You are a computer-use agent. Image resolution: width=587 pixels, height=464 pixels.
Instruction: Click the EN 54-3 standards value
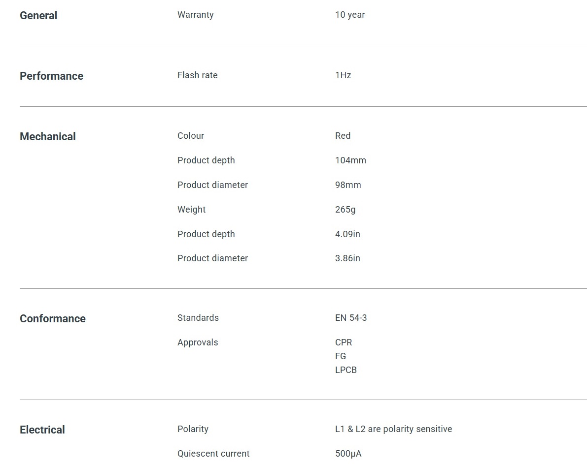pyautogui.click(x=351, y=318)
